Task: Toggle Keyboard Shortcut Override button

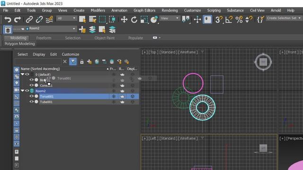Action: click(x=207, y=19)
